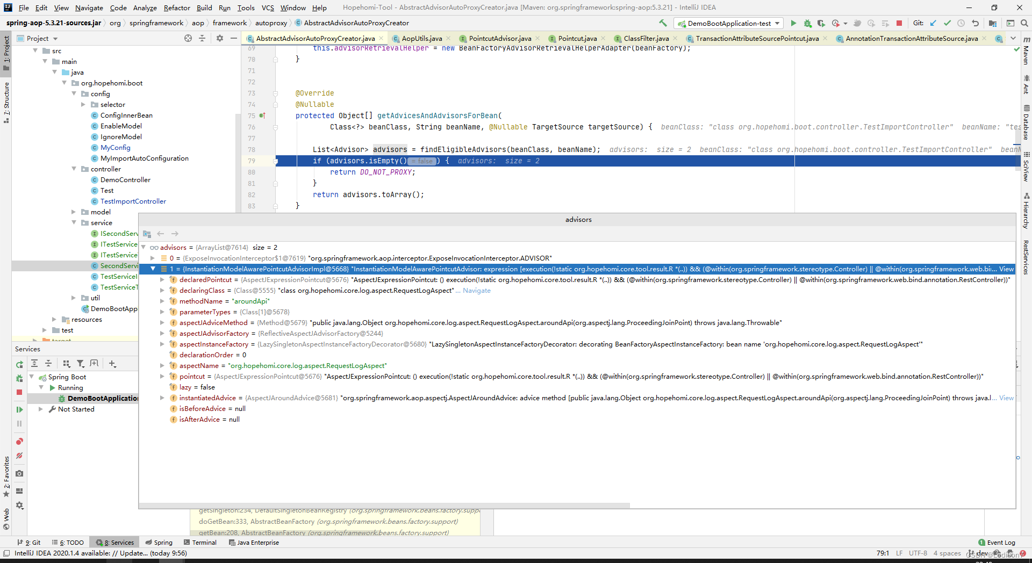Collapse the config folder in the project tree
The width and height of the screenshot is (1032, 563).
coord(74,93)
